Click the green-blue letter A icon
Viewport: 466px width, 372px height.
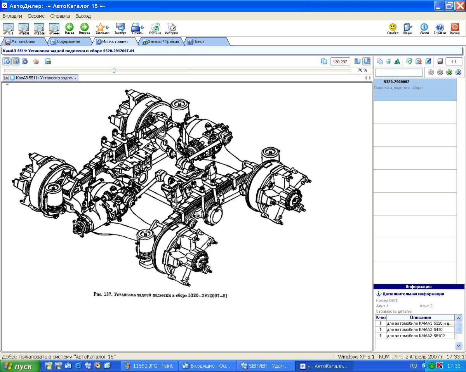(397, 61)
